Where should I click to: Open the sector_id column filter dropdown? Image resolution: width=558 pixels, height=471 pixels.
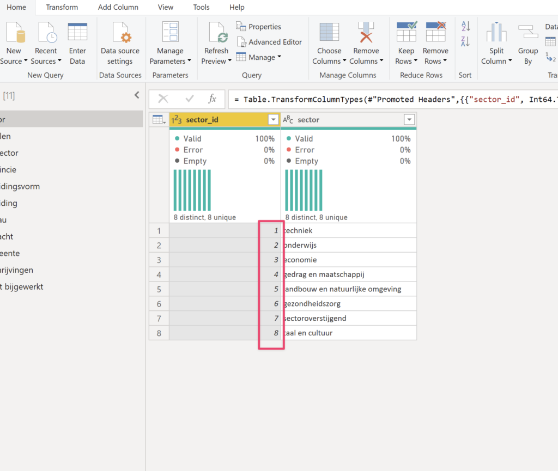[x=273, y=119]
